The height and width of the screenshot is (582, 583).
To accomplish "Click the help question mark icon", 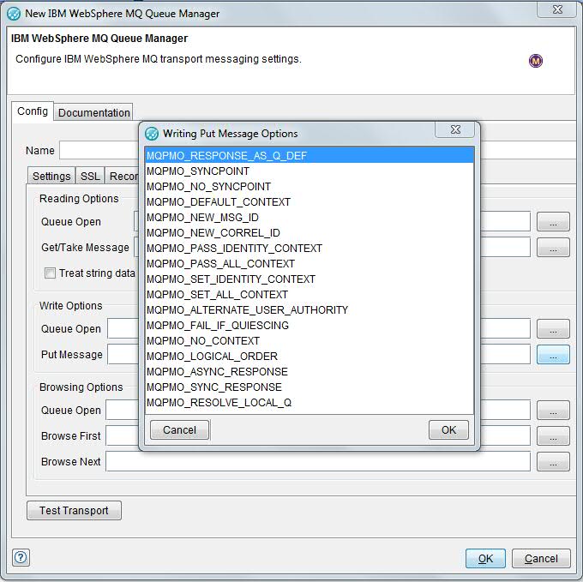I will coord(21,557).
